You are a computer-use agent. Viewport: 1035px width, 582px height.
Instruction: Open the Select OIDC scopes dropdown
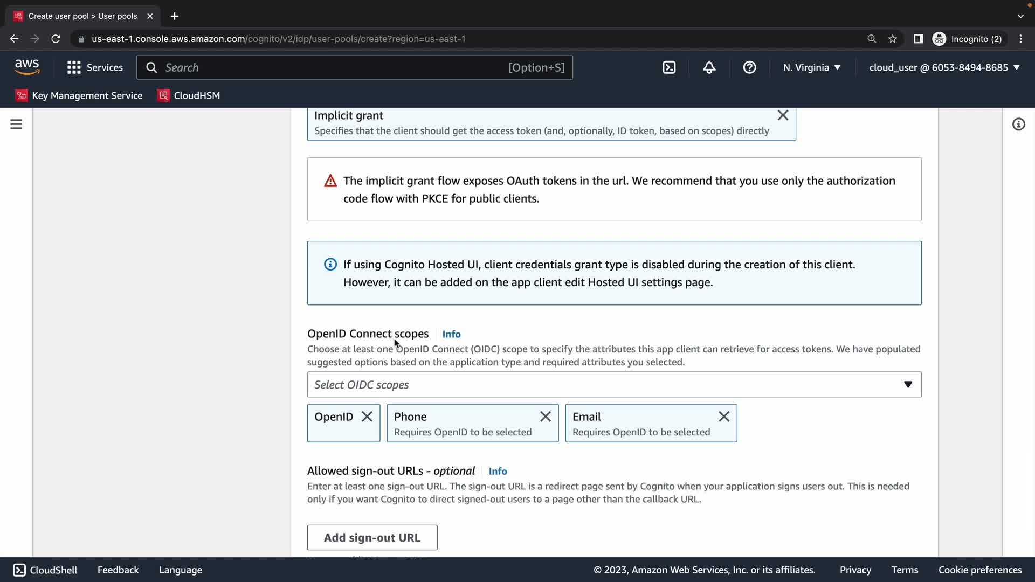point(614,385)
